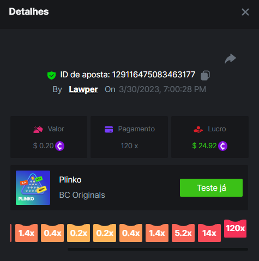Select the 14x multiplier tile
The width and height of the screenshot is (259, 261).
[209, 233]
